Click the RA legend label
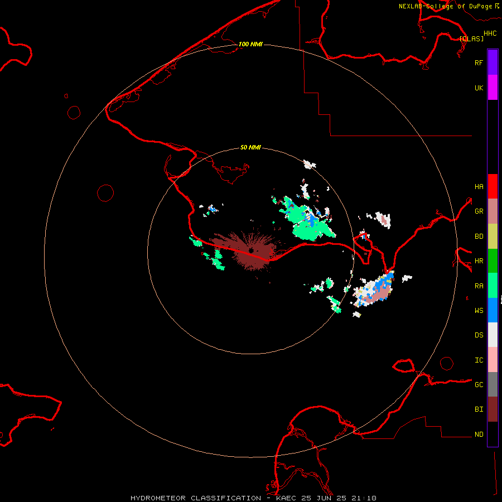 479,286
